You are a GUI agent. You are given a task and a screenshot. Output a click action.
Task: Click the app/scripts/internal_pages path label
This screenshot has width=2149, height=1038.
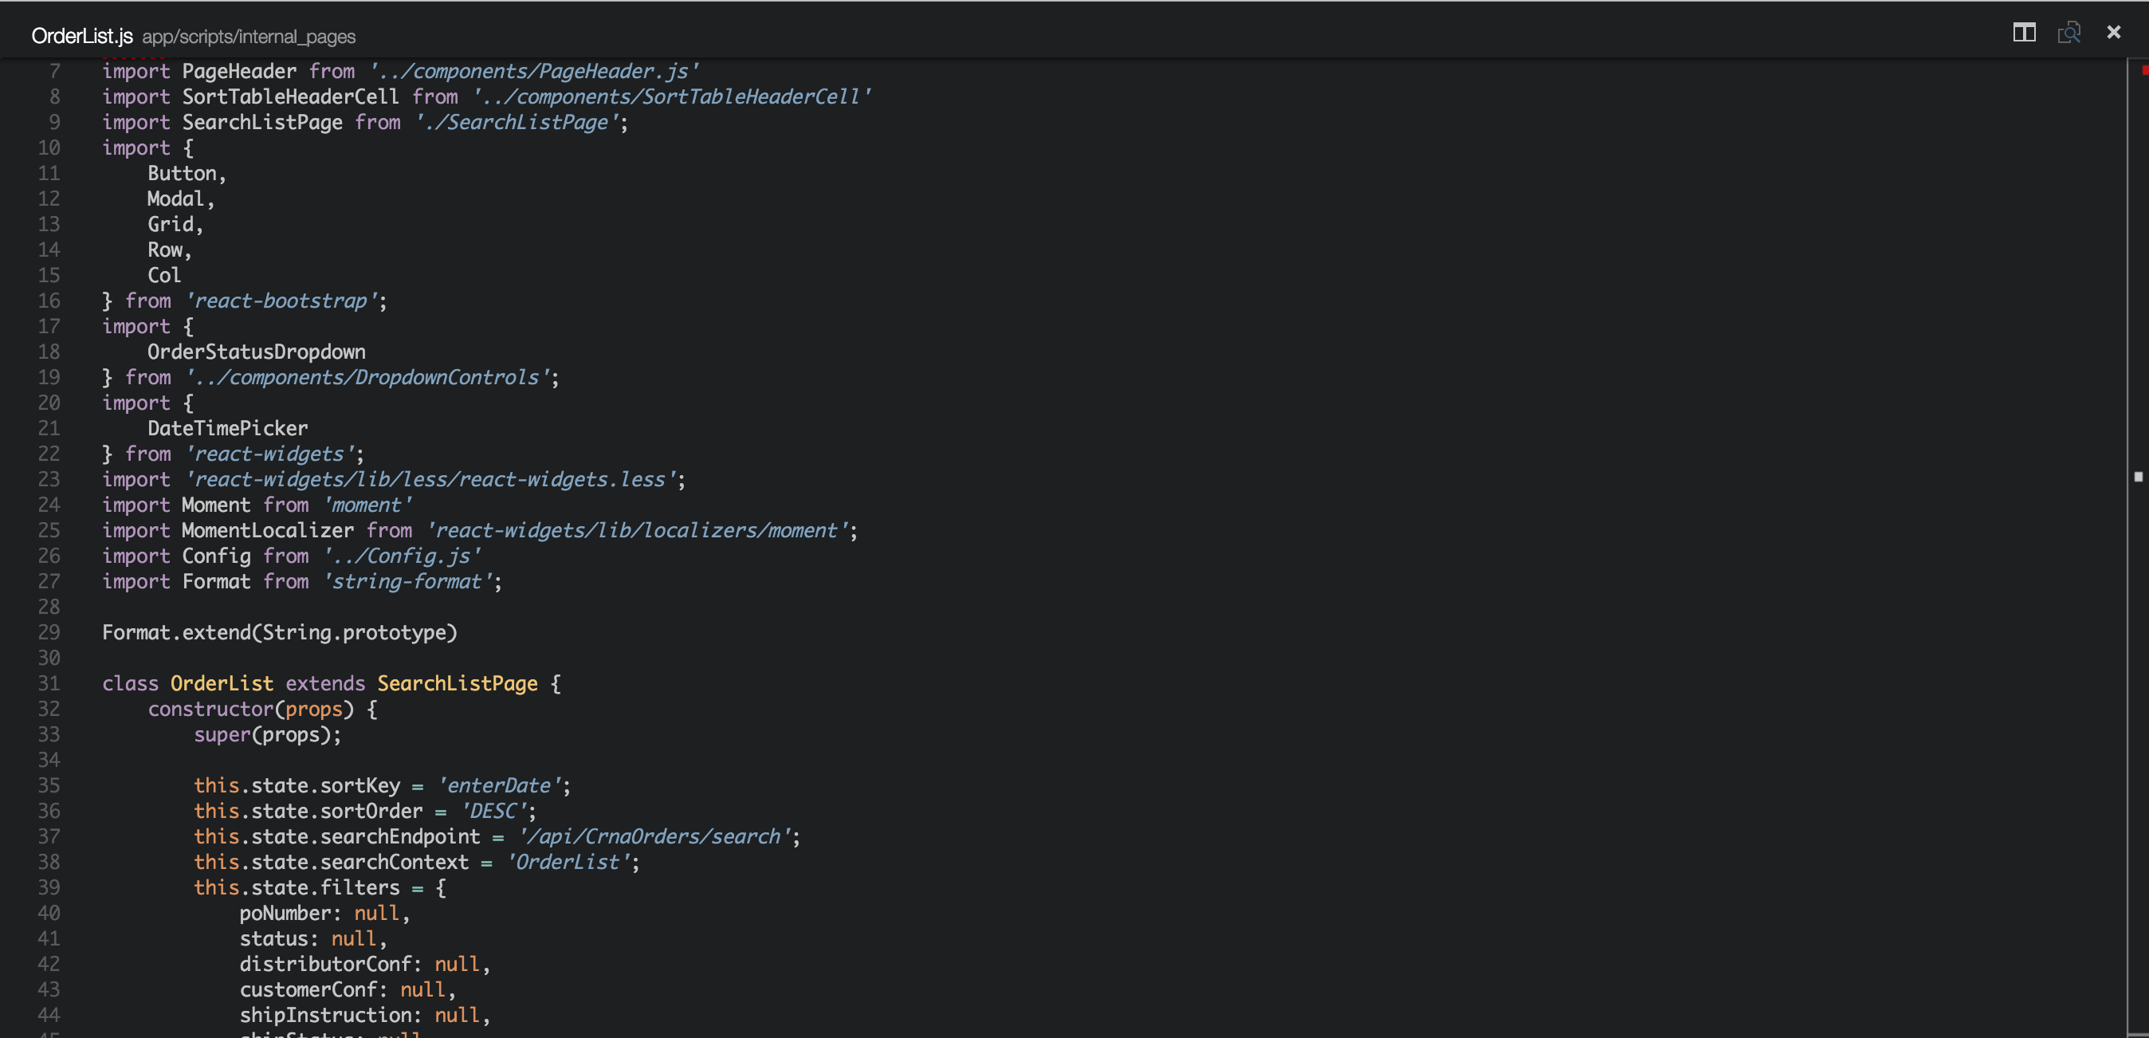click(249, 37)
